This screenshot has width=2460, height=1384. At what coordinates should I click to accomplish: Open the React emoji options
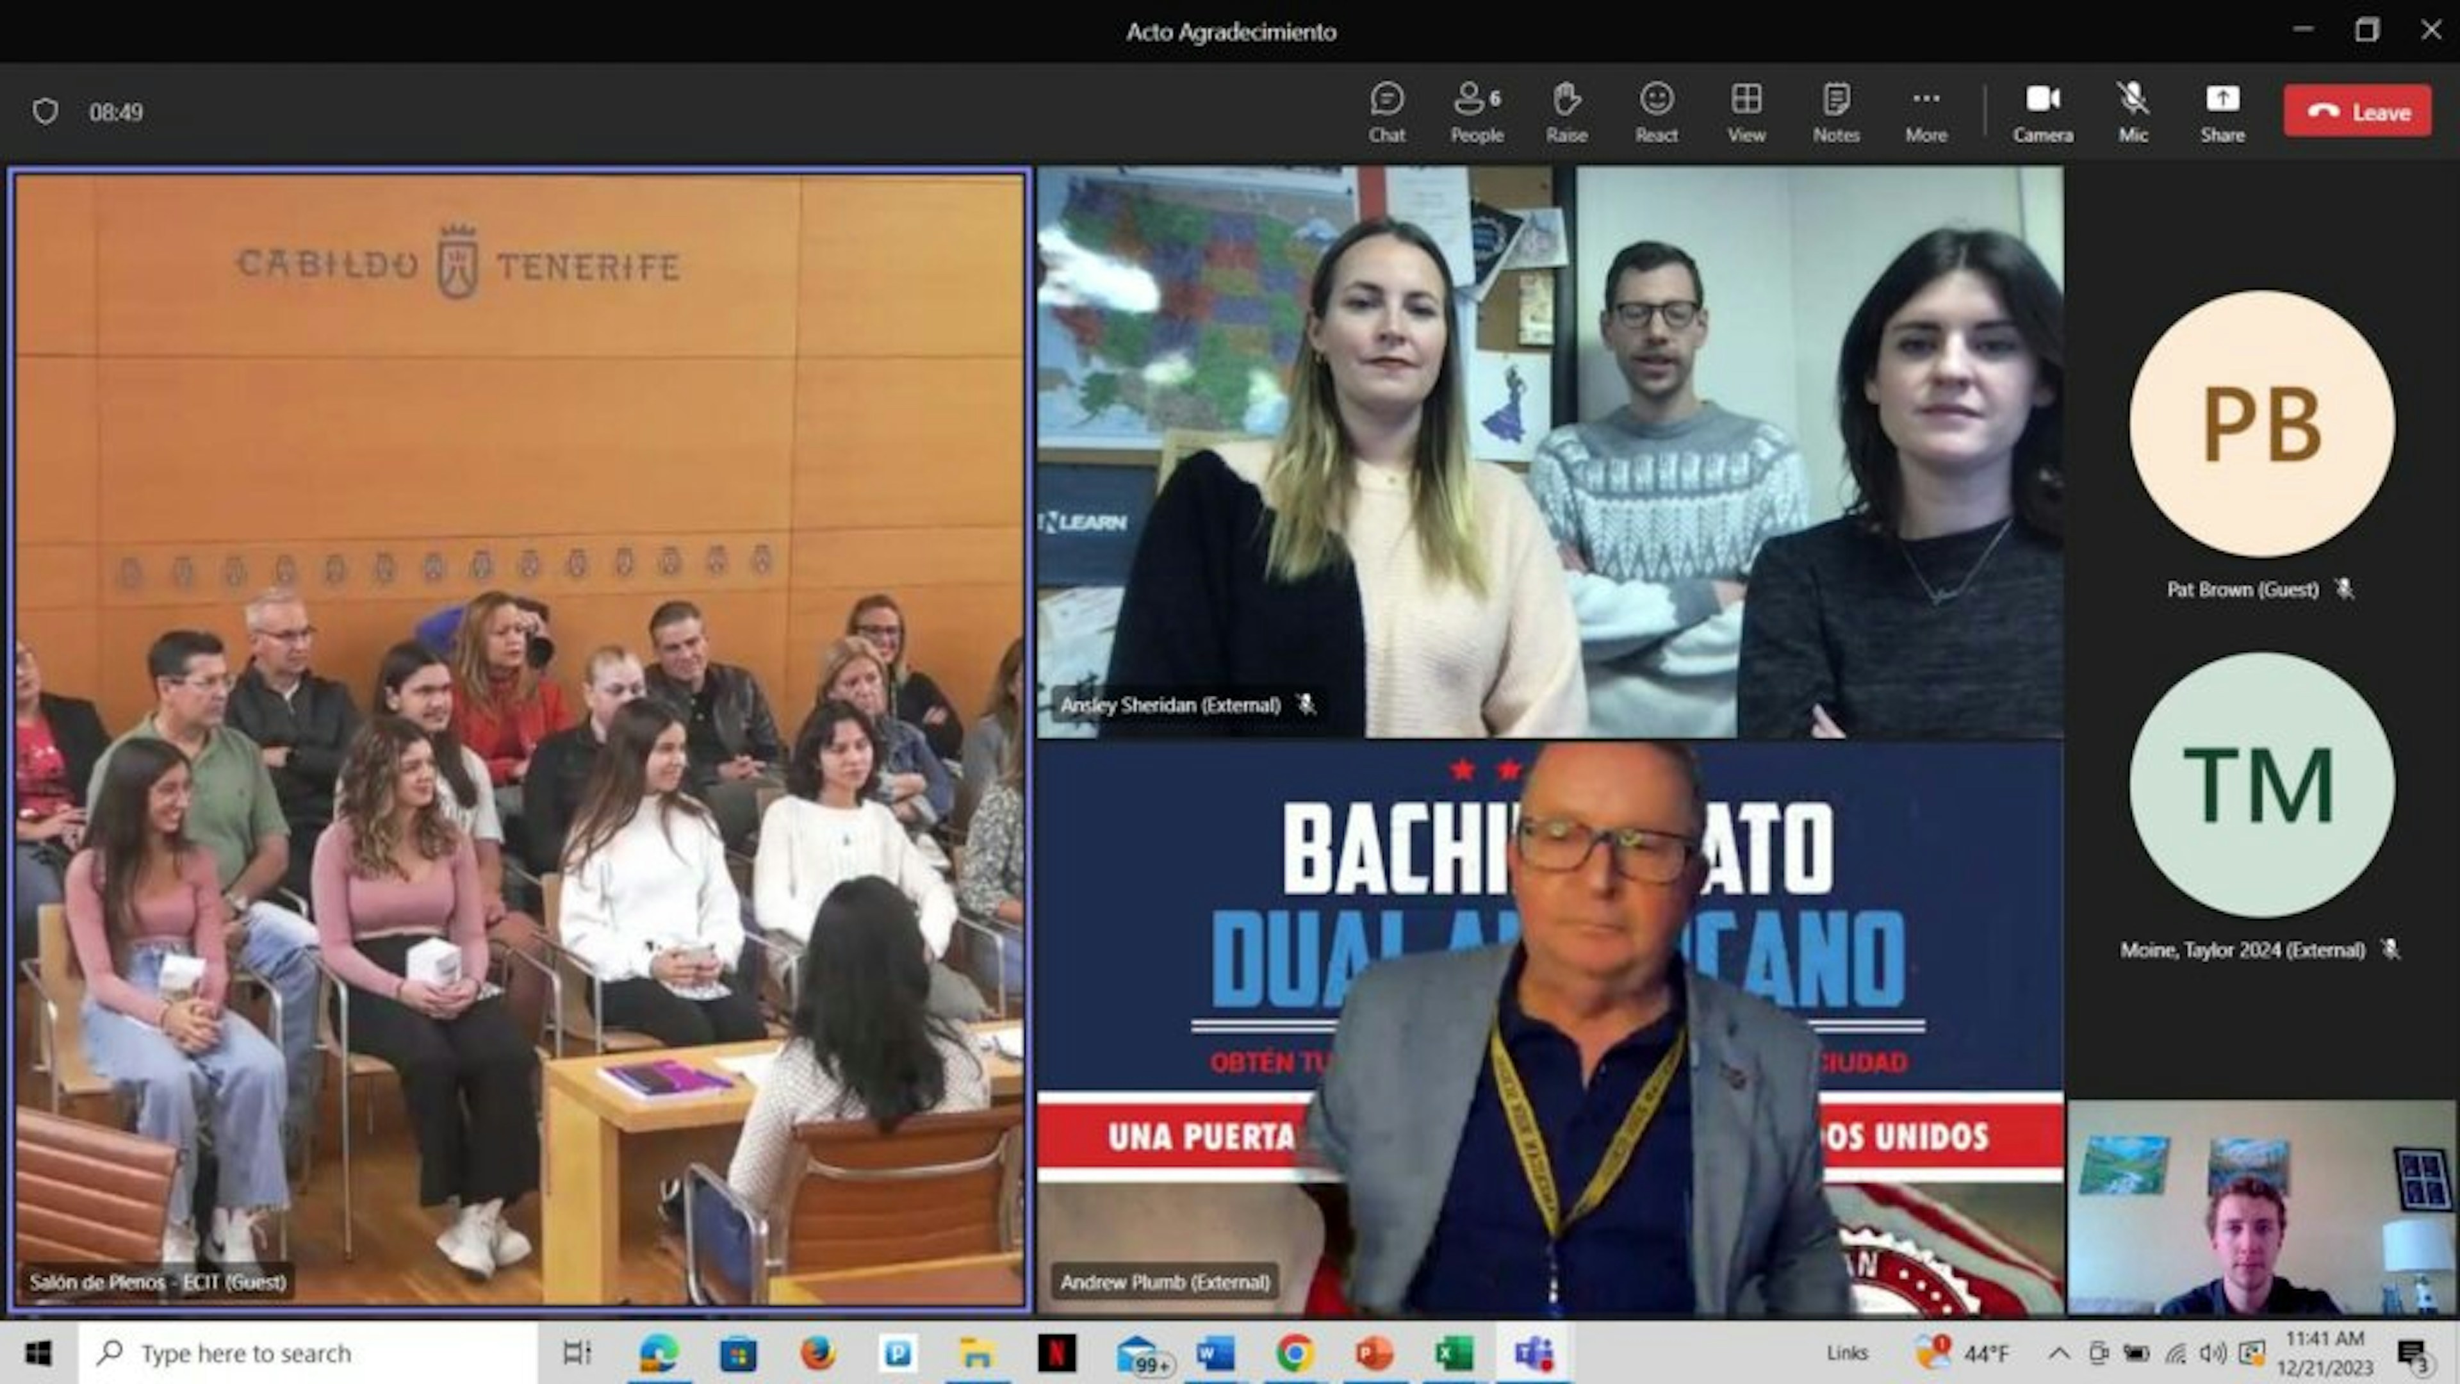[1656, 111]
